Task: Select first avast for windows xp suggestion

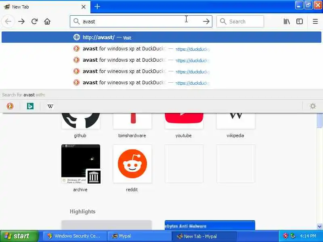Action: 161,49
